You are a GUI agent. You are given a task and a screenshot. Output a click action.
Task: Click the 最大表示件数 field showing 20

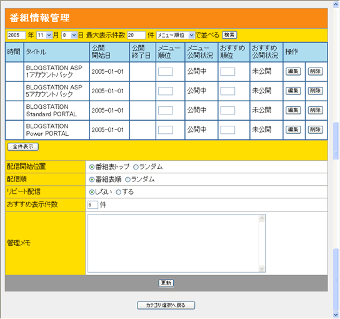tap(136, 35)
